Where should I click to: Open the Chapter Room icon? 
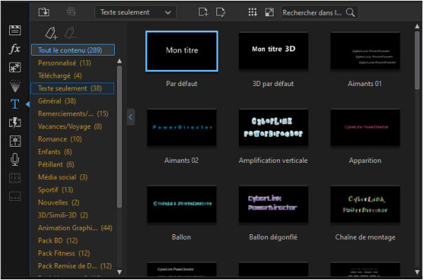click(x=15, y=178)
